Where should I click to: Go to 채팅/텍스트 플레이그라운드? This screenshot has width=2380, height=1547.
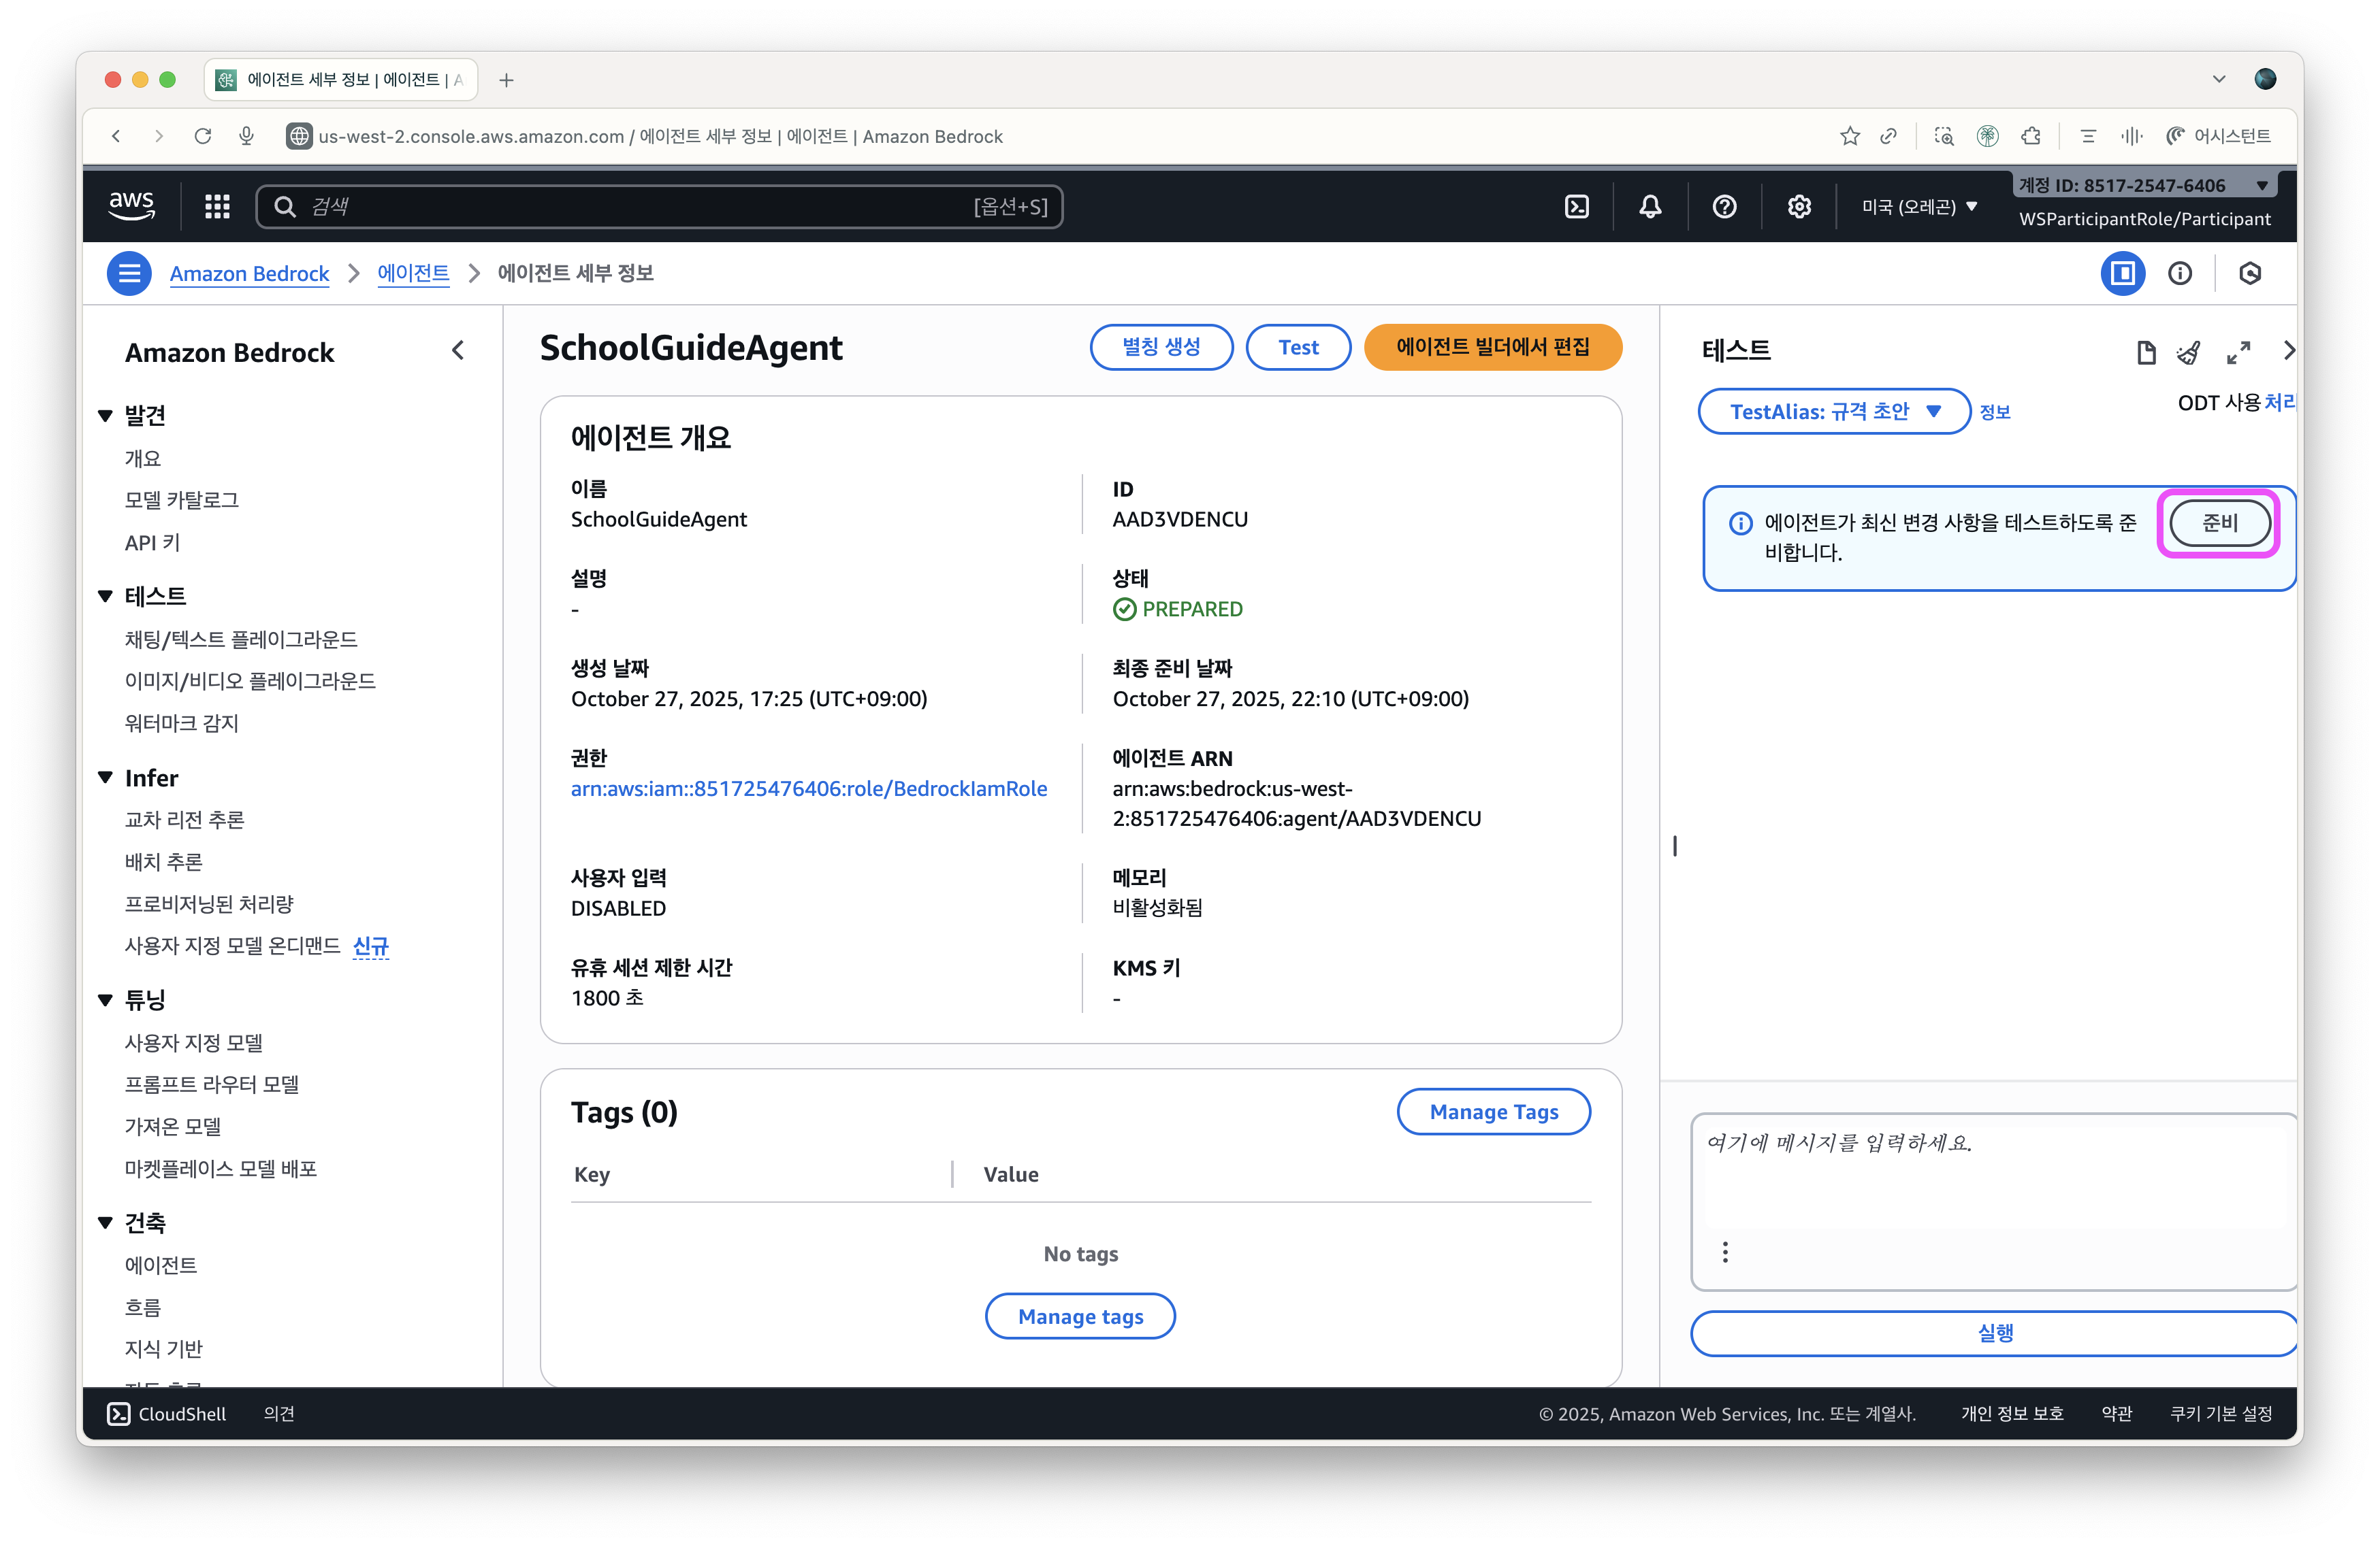click(241, 639)
